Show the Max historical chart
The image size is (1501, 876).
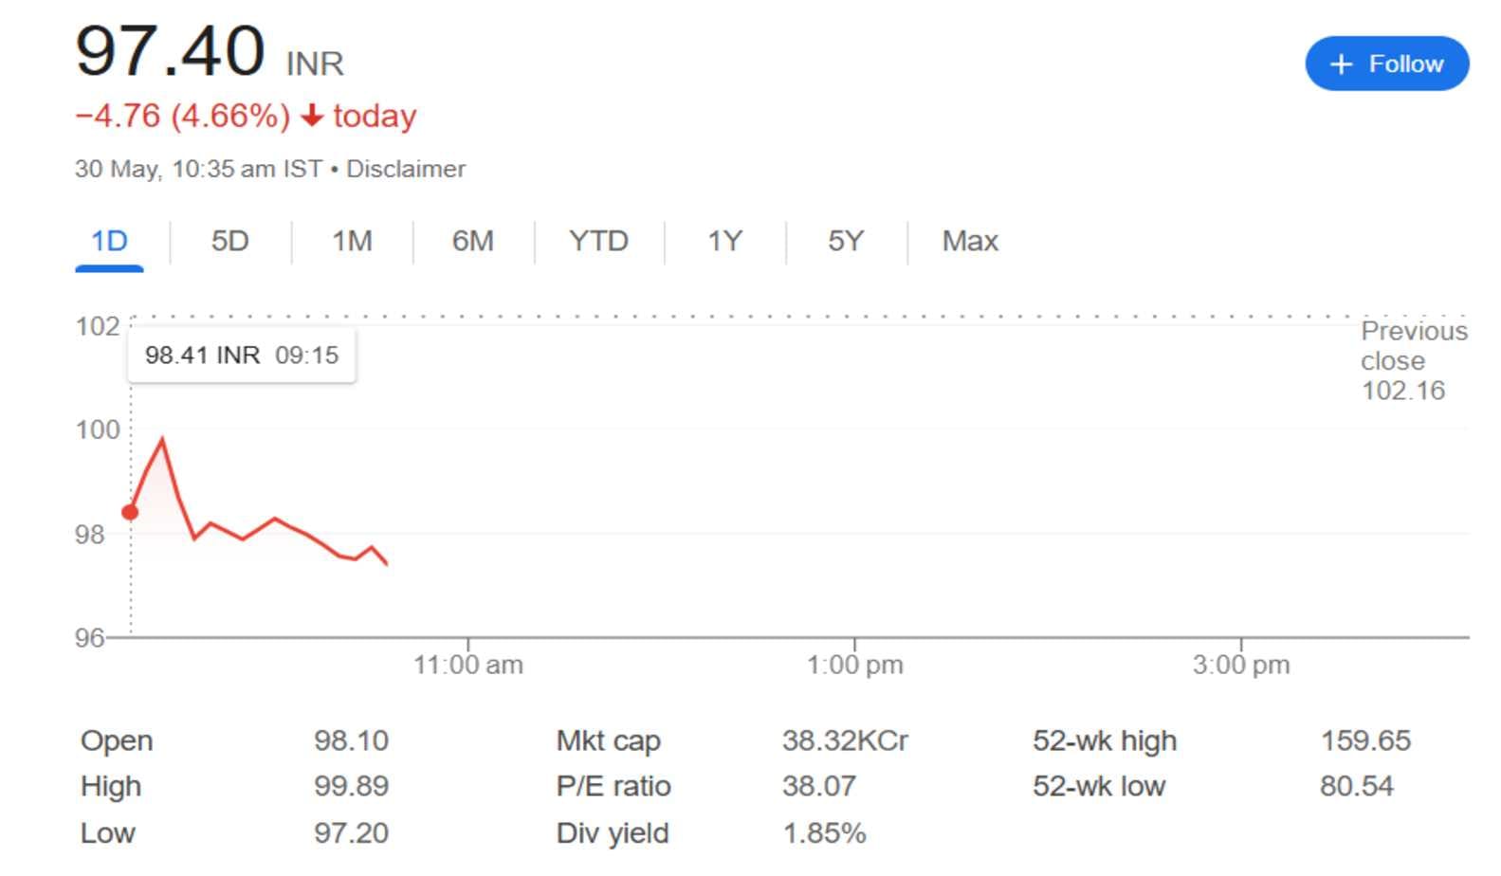968,241
